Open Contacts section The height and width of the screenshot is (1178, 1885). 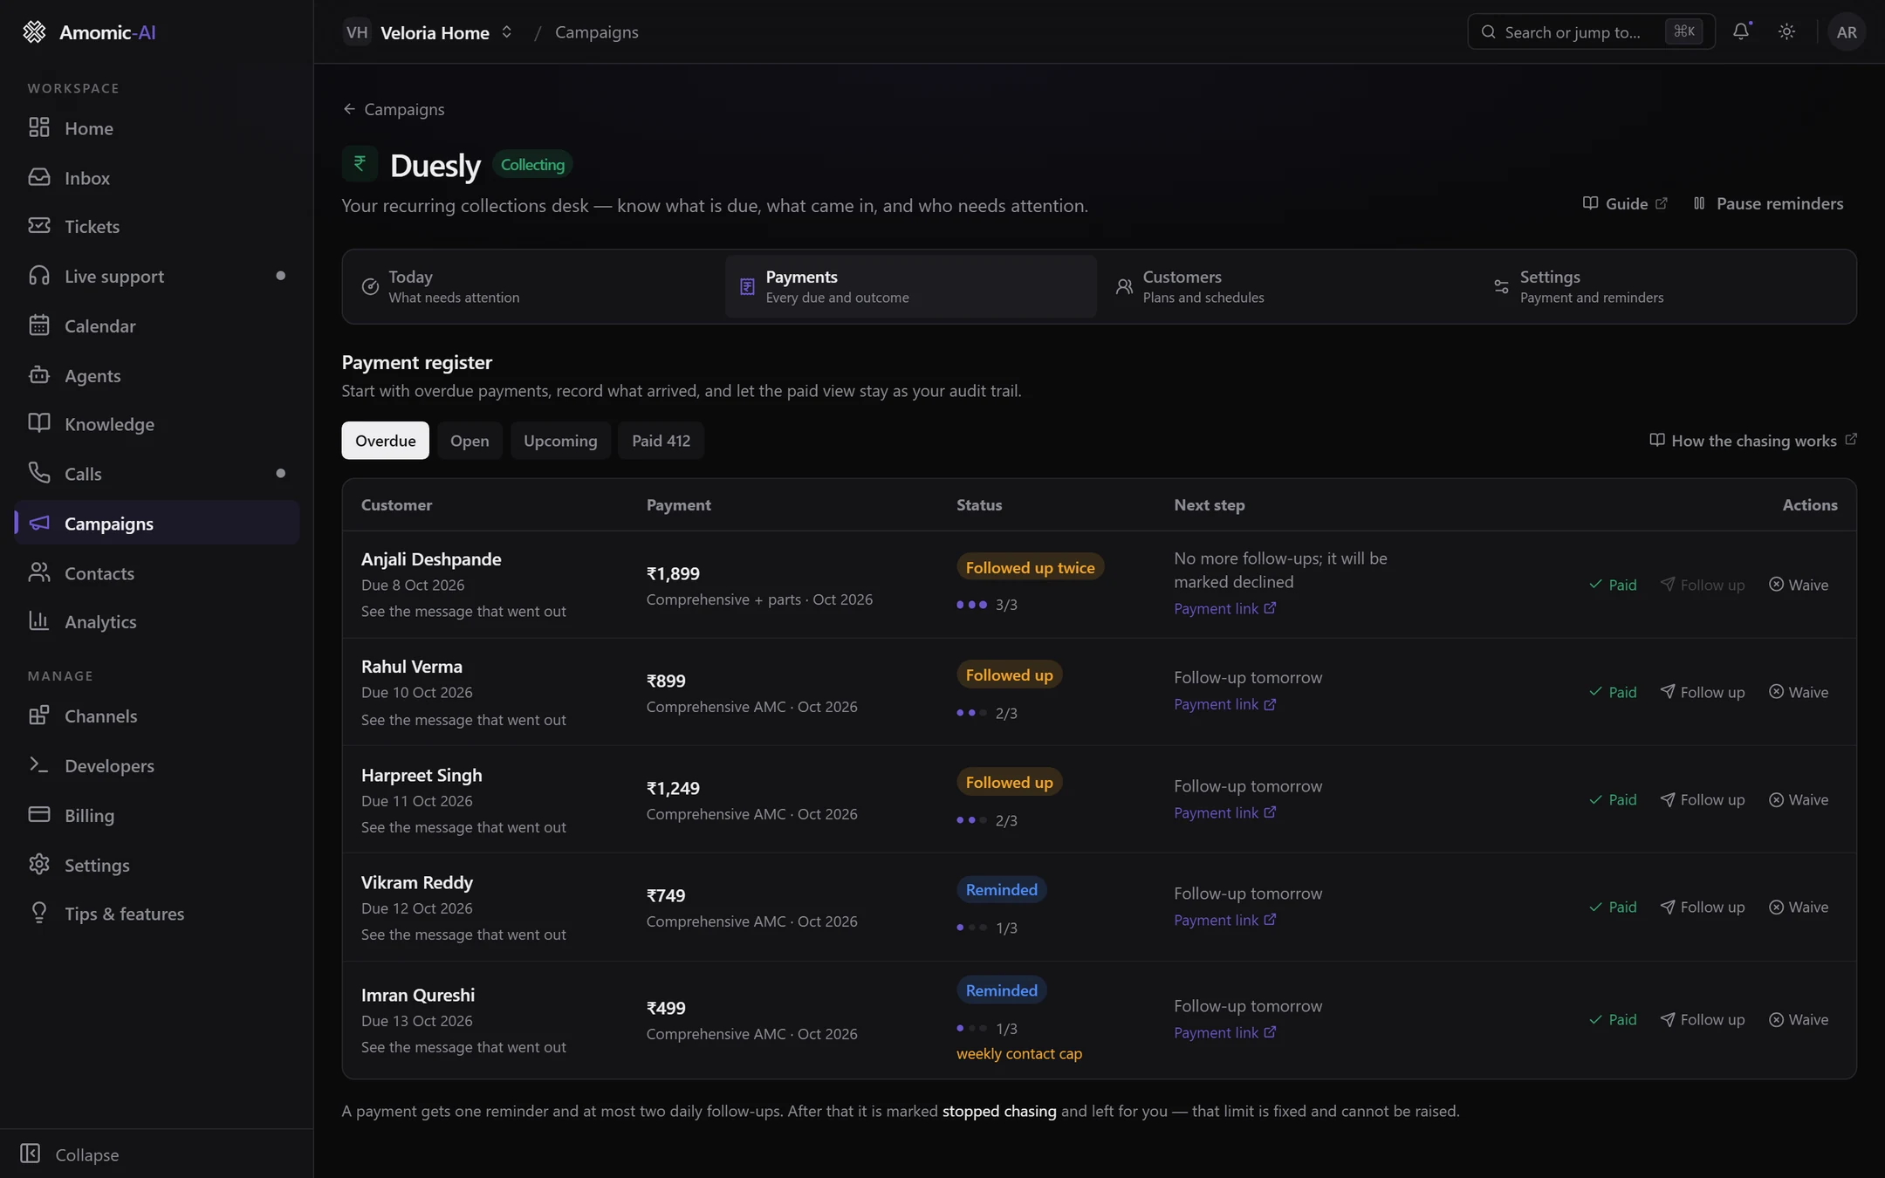click(157, 573)
